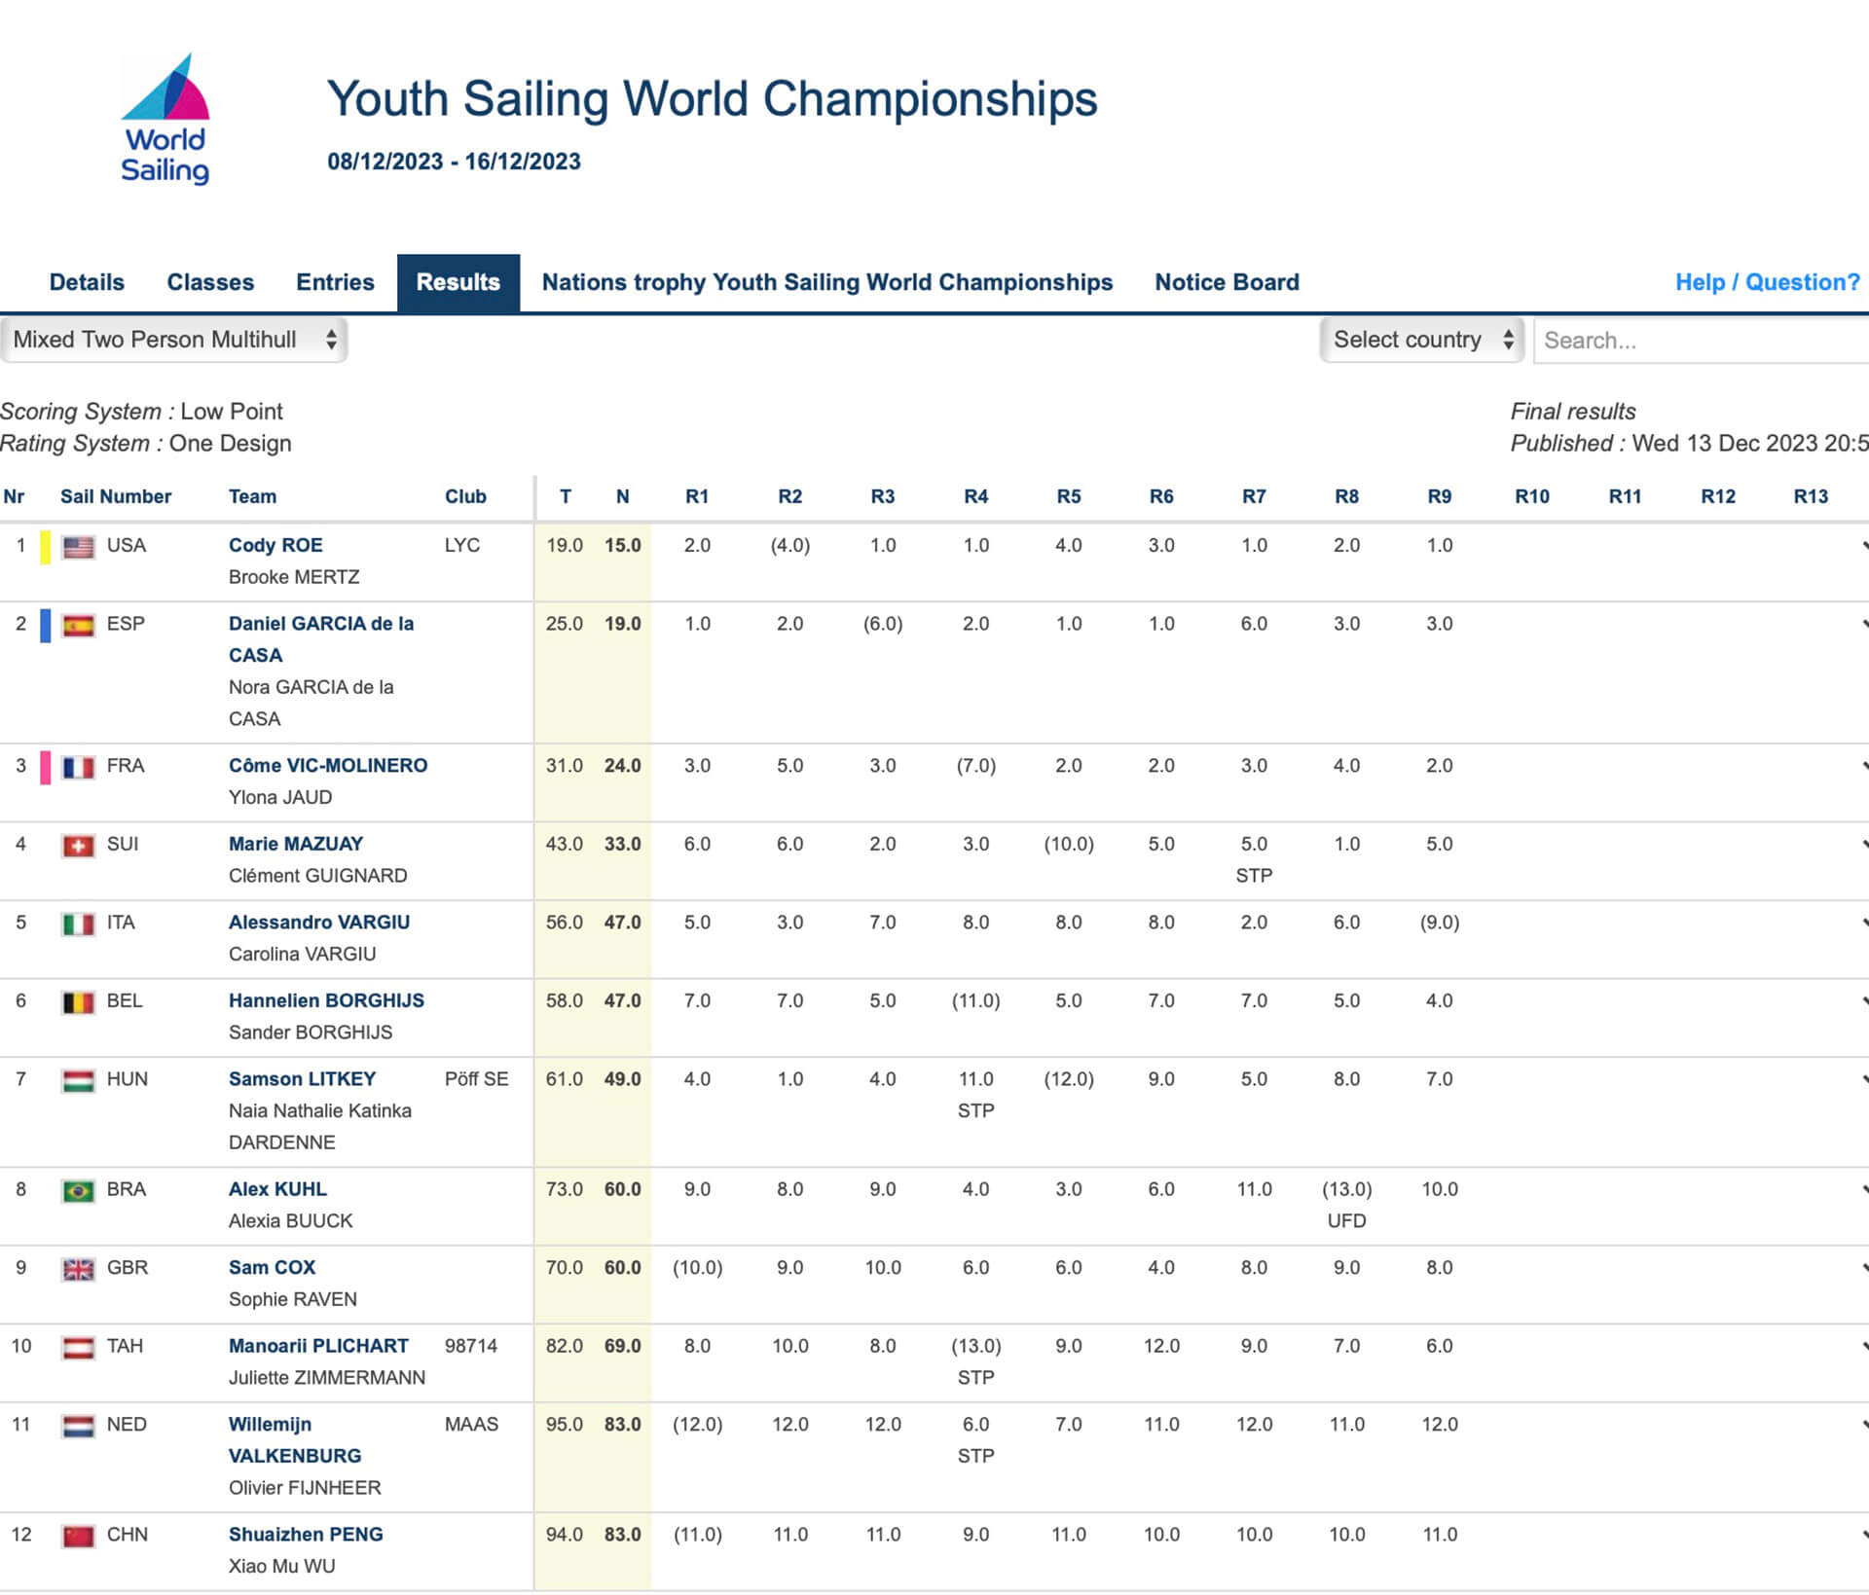
Task: Sort by the Sail Number column header
Action: click(x=115, y=496)
